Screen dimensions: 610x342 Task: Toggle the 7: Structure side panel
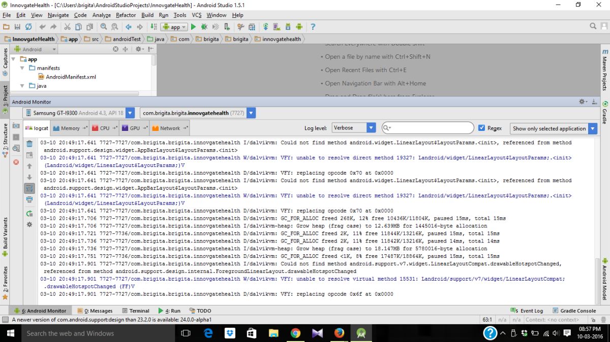(5, 141)
